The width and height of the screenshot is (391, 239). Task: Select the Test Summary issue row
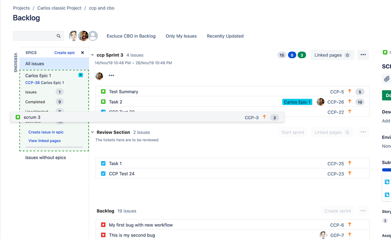click(x=232, y=91)
